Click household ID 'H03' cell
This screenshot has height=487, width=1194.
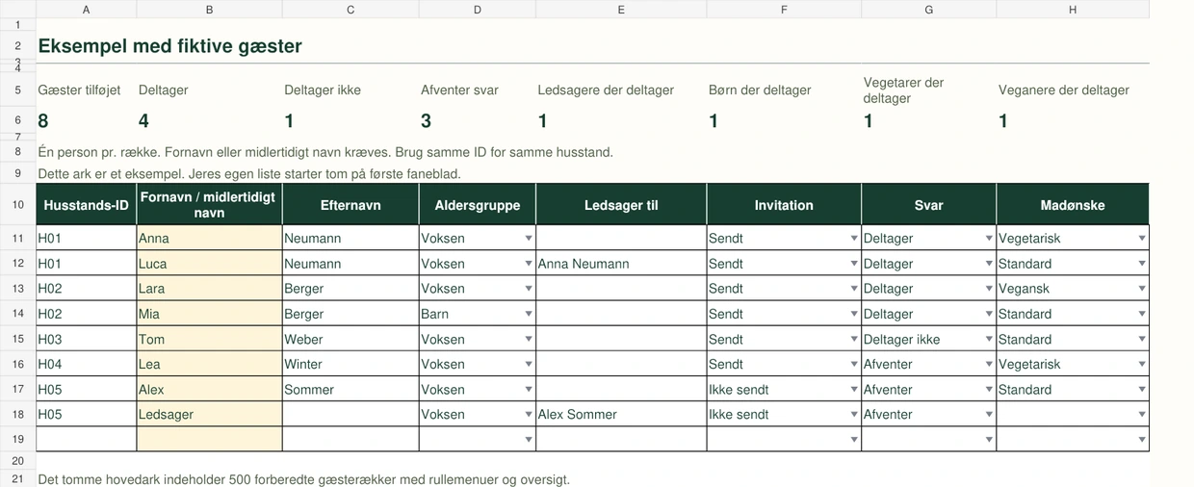click(87, 340)
